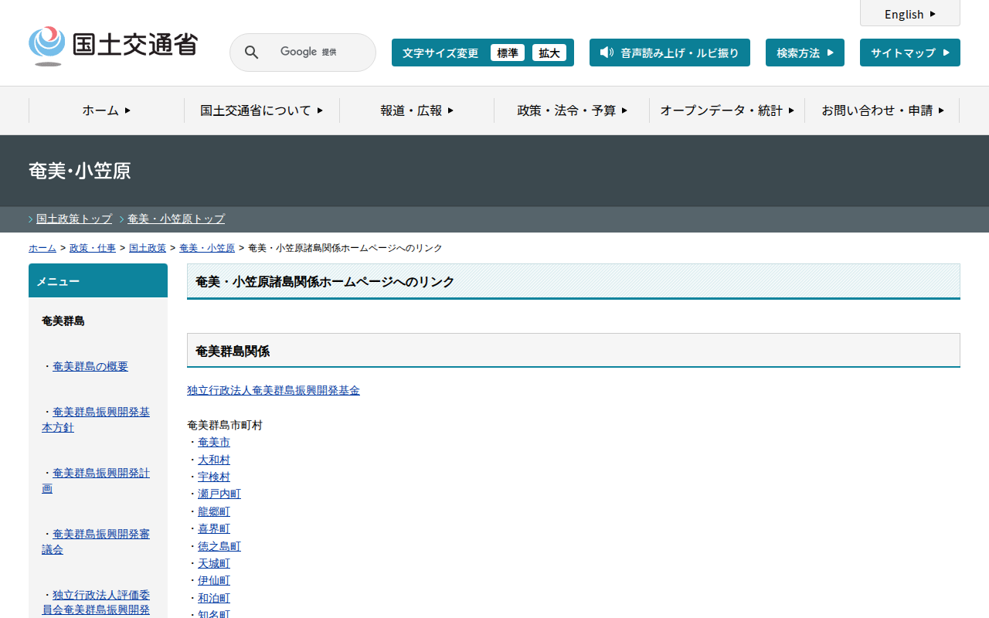Click the search magnifier icon

click(251, 53)
